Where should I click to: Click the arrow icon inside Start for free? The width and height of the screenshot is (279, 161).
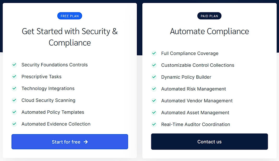86,142
